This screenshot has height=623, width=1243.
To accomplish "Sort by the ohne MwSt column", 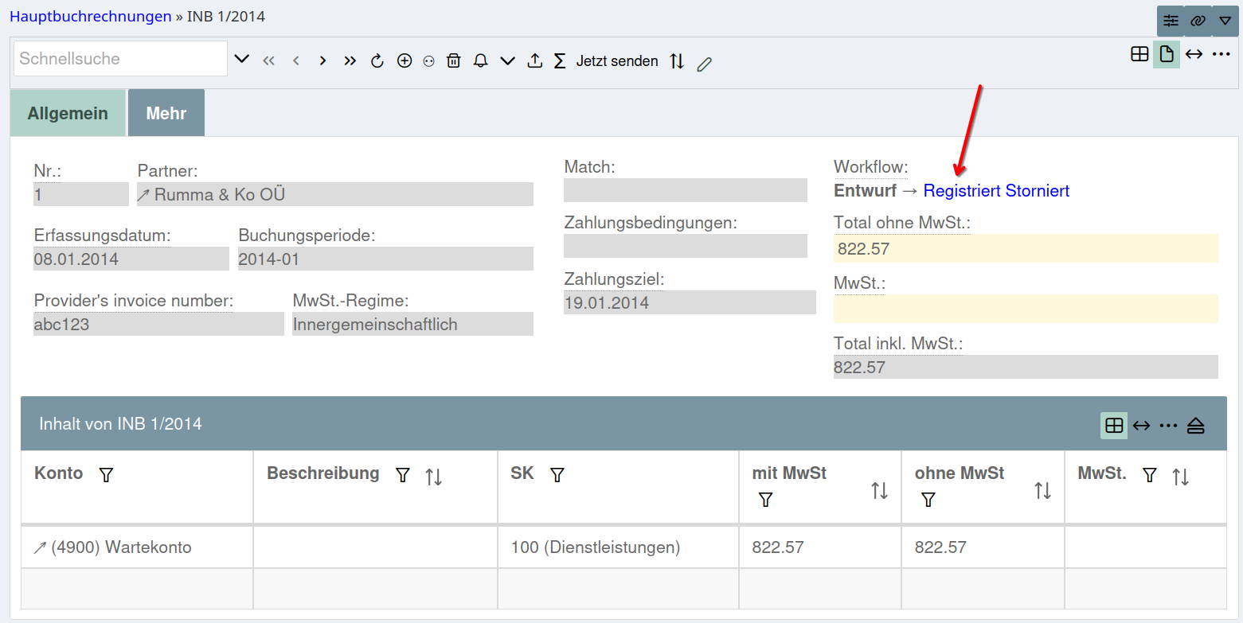I will point(1042,490).
